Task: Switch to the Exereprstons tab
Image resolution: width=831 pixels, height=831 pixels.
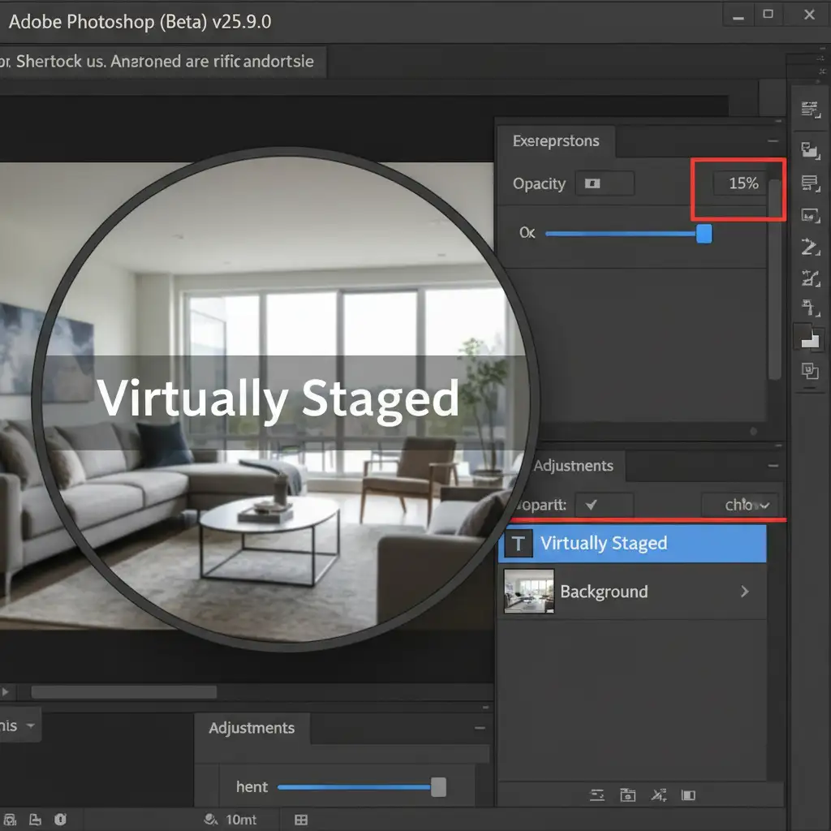Action: [556, 141]
